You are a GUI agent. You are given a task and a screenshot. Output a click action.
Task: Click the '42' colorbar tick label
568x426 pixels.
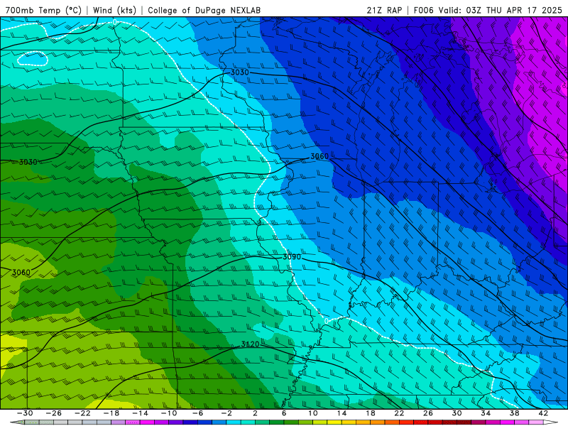(543, 413)
